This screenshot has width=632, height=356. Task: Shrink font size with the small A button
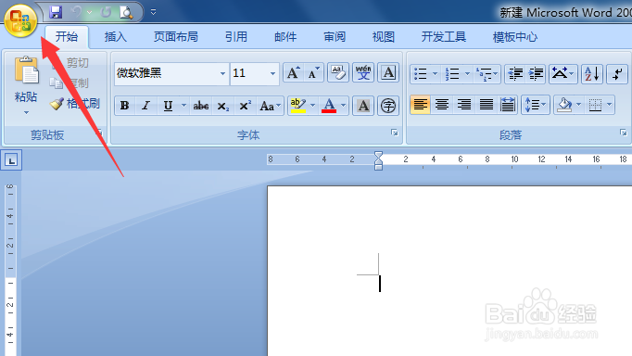(313, 73)
